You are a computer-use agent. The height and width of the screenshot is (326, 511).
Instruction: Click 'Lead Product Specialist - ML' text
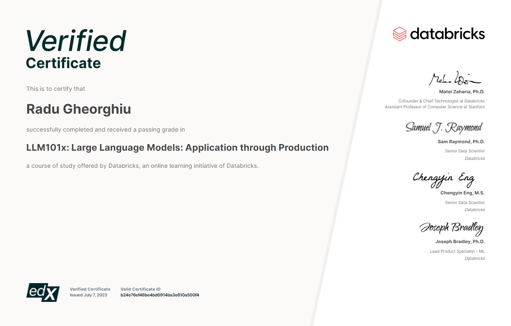pos(458,251)
